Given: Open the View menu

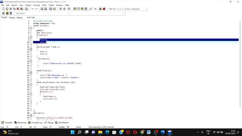Looking at the screenshot, I should pyautogui.click(x=21, y=5).
